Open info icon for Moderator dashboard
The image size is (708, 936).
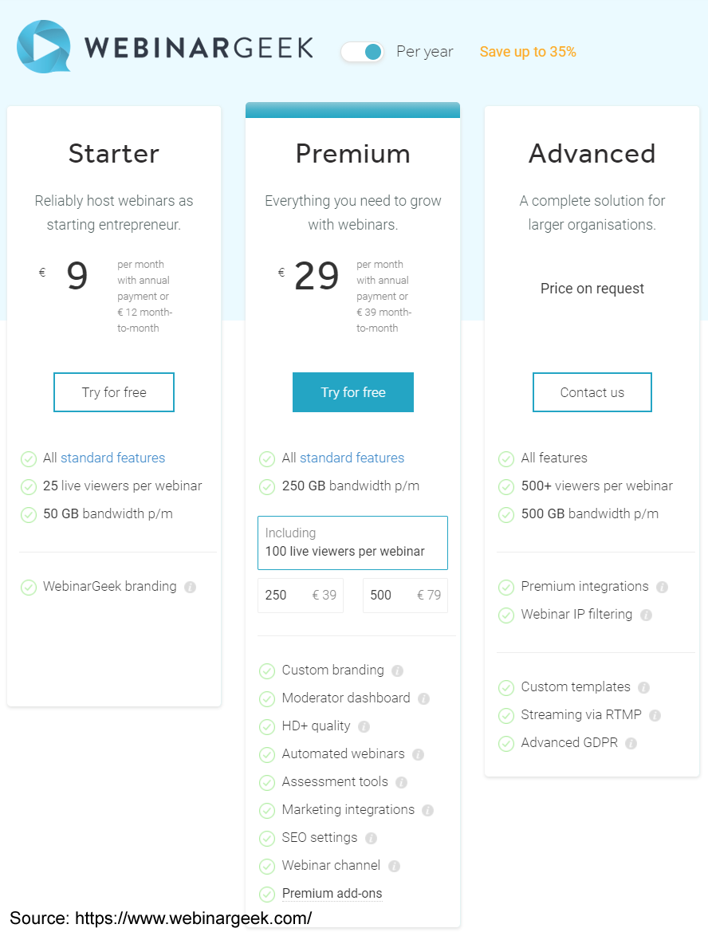coord(424,699)
